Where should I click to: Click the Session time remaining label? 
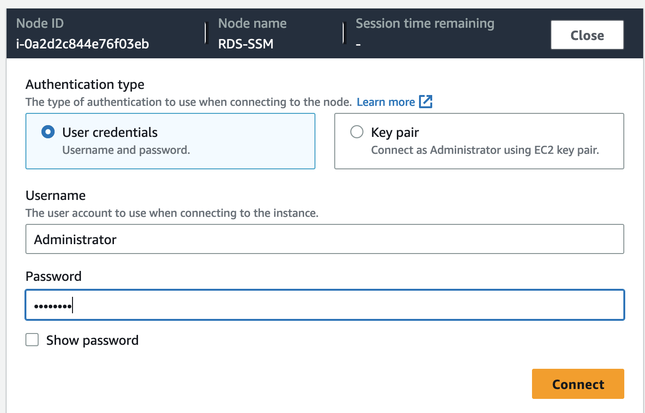click(x=425, y=24)
